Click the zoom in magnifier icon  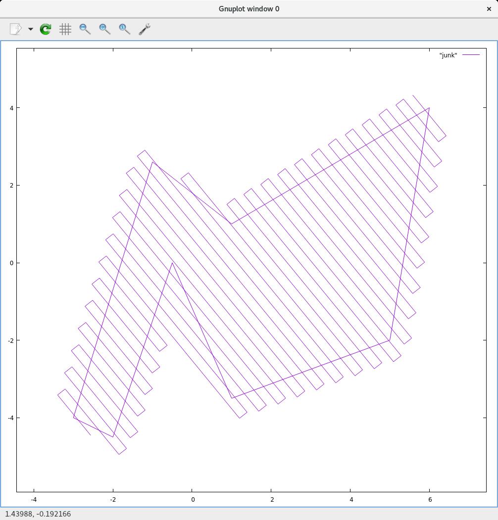point(105,29)
